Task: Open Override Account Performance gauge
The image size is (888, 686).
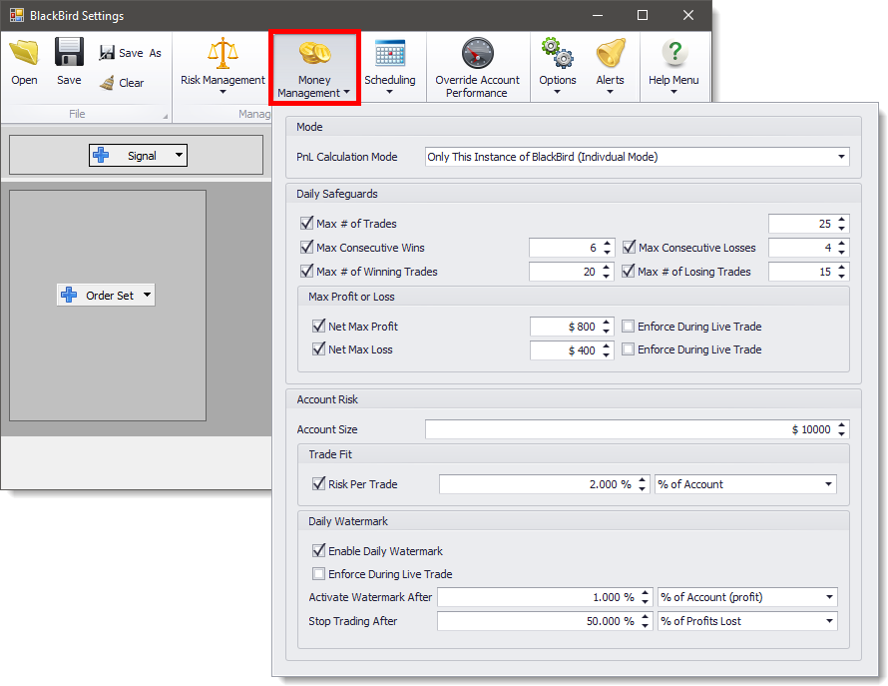Action: point(477,68)
